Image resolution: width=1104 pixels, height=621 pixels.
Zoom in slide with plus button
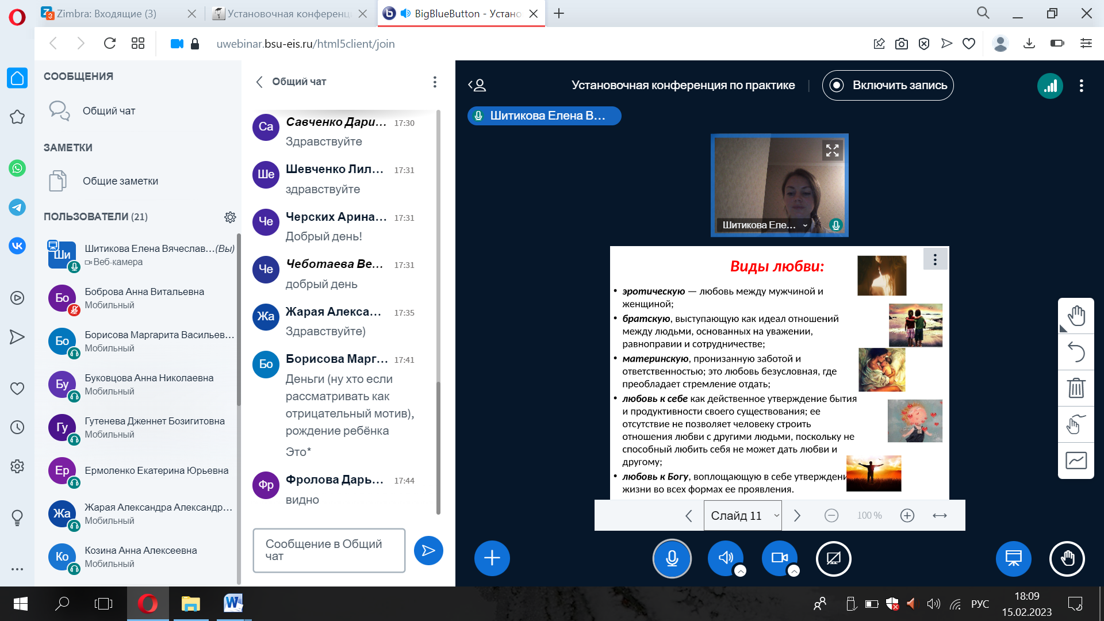click(x=907, y=516)
